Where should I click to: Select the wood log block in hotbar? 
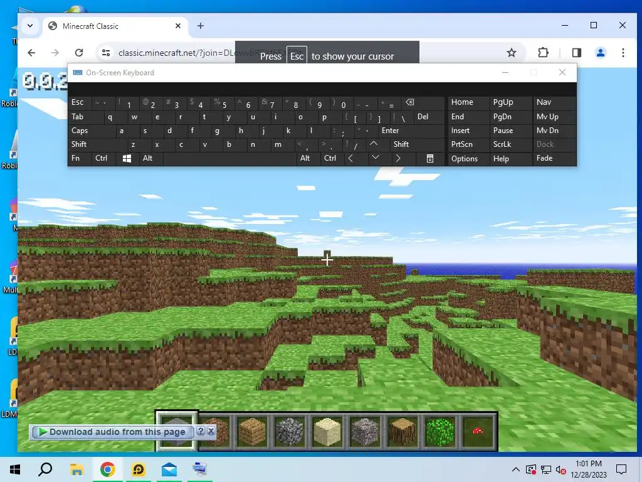pos(403,431)
